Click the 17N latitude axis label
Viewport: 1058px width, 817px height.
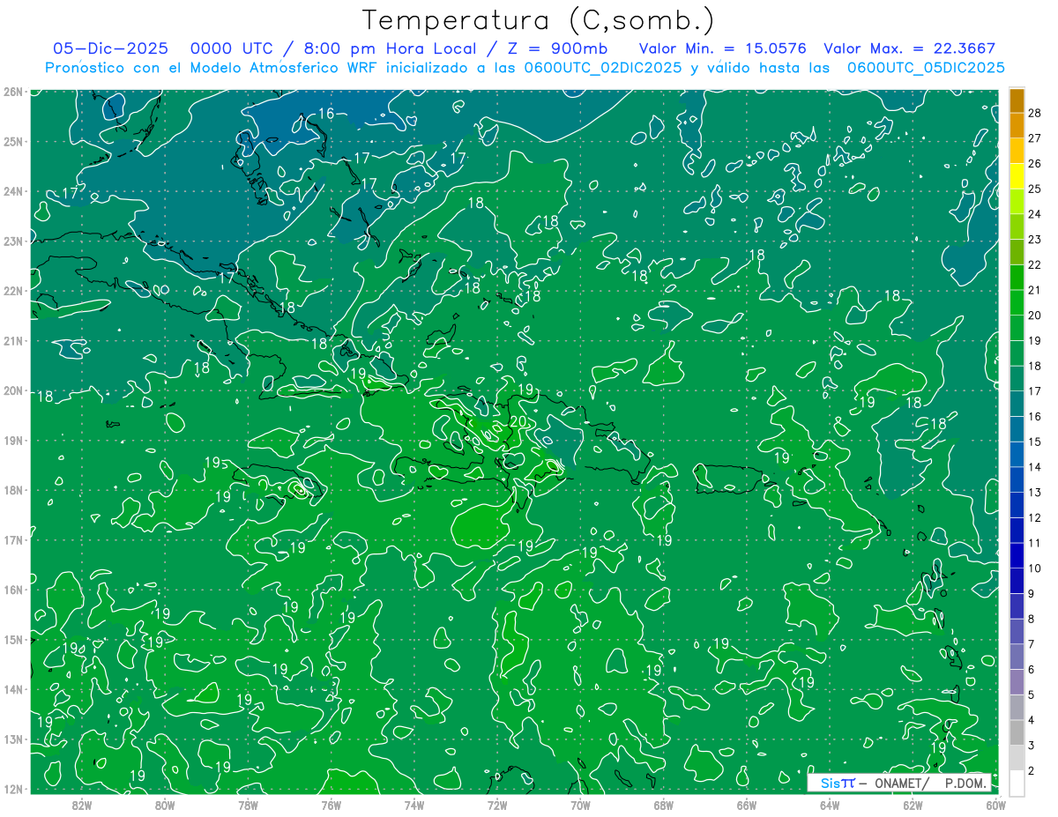13,539
